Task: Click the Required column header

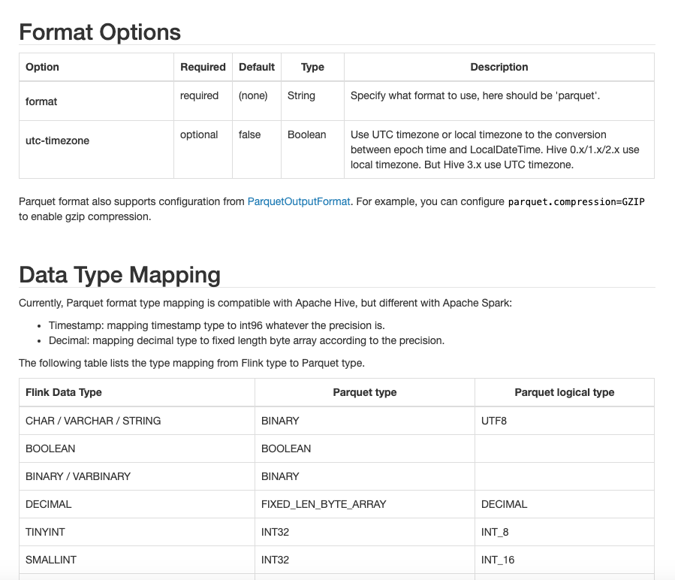Action: [x=203, y=67]
